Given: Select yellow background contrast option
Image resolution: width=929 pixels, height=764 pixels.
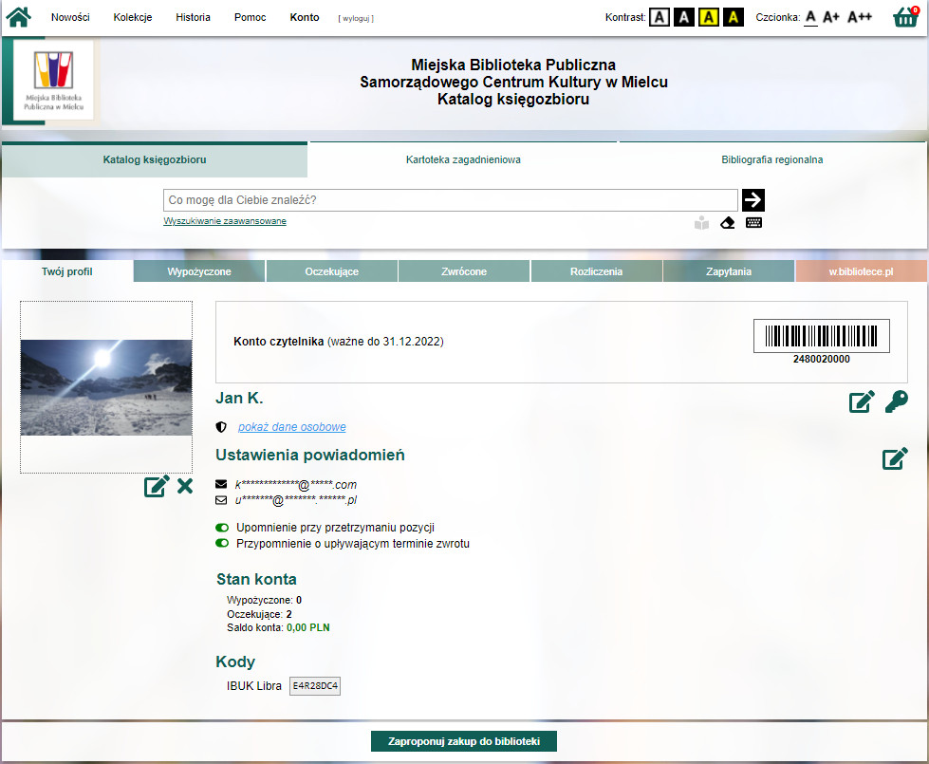Looking at the screenshot, I should (708, 17).
